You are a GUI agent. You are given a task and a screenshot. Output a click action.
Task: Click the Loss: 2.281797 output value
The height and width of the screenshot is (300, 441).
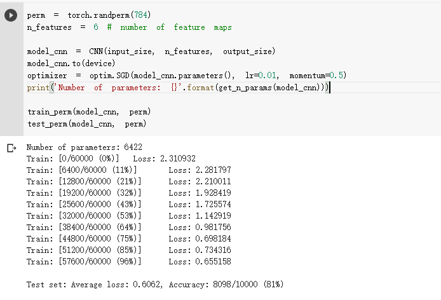(200, 170)
